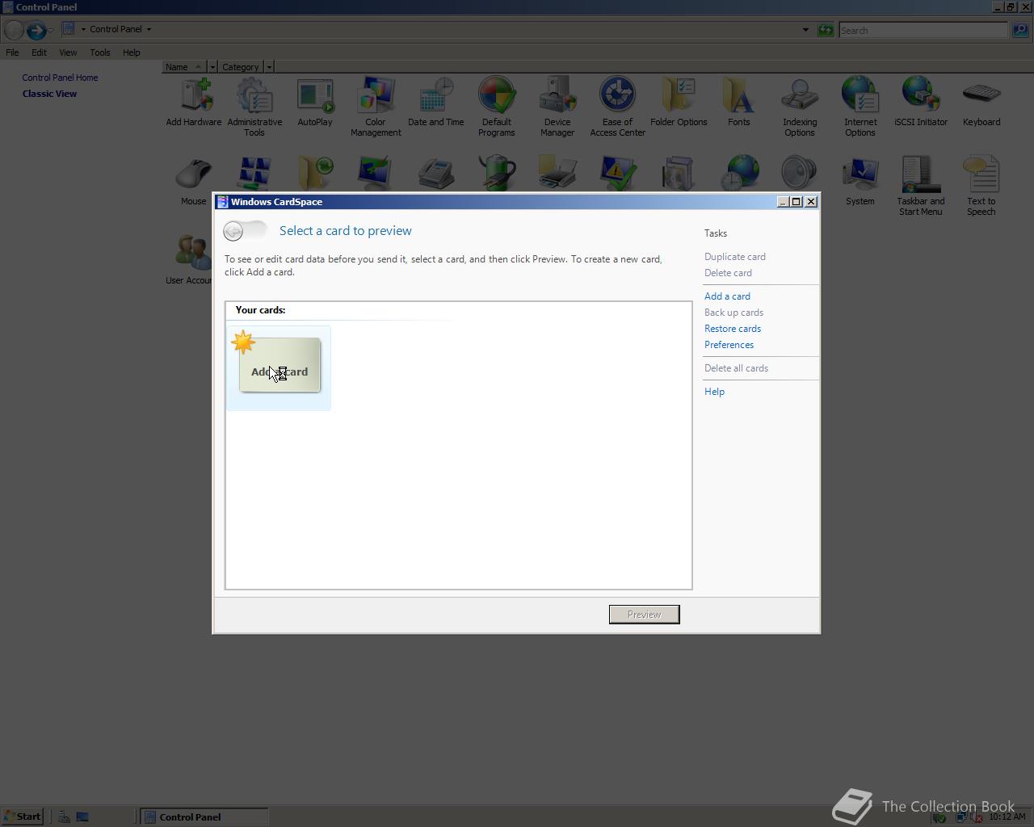This screenshot has height=827, width=1034.
Task: Close the Windows CardSpace window
Action: [811, 202]
